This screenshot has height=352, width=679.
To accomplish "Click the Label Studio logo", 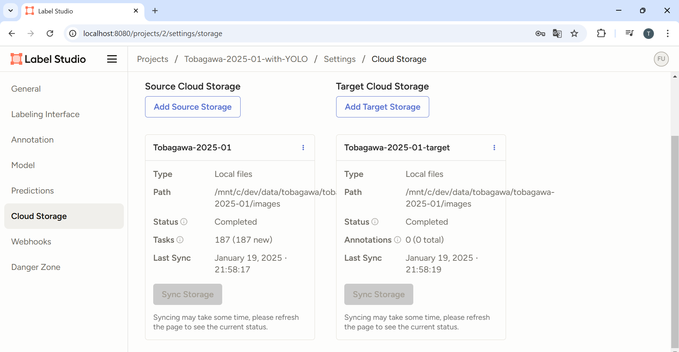I will point(48,59).
